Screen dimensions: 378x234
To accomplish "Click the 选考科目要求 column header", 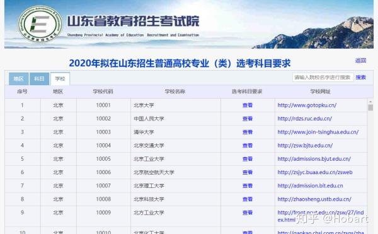I will [x=247, y=91].
